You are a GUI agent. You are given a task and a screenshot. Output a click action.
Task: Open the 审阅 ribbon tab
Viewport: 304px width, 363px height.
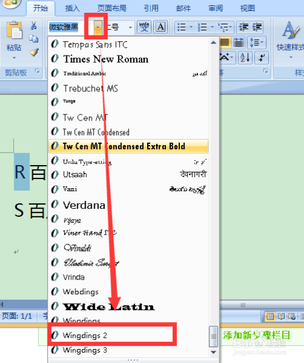tap(216, 9)
